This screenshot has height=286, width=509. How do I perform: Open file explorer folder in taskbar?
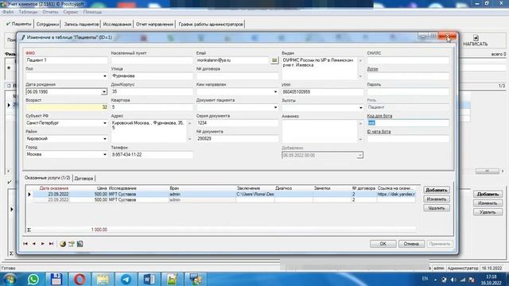point(103,279)
